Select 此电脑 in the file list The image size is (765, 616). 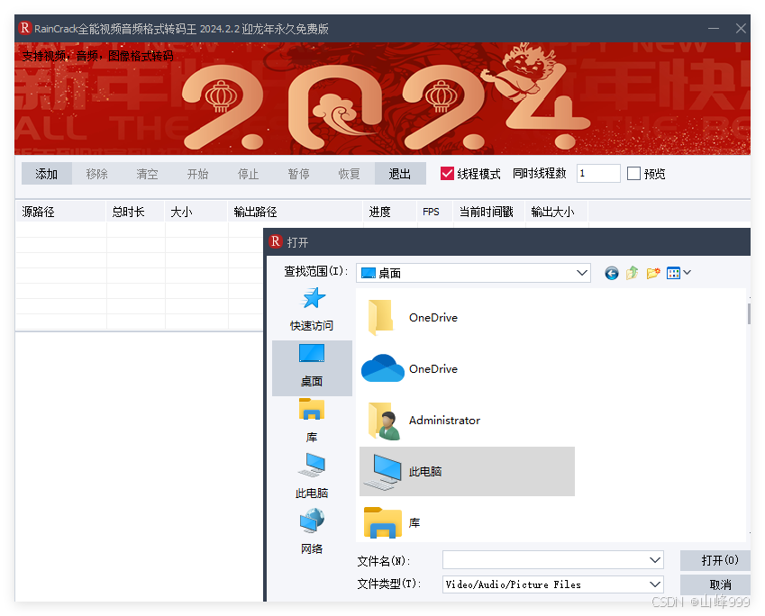(467, 472)
